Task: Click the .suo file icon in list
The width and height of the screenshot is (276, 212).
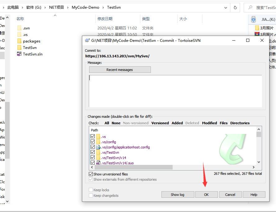Action: click(x=98, y=163)
